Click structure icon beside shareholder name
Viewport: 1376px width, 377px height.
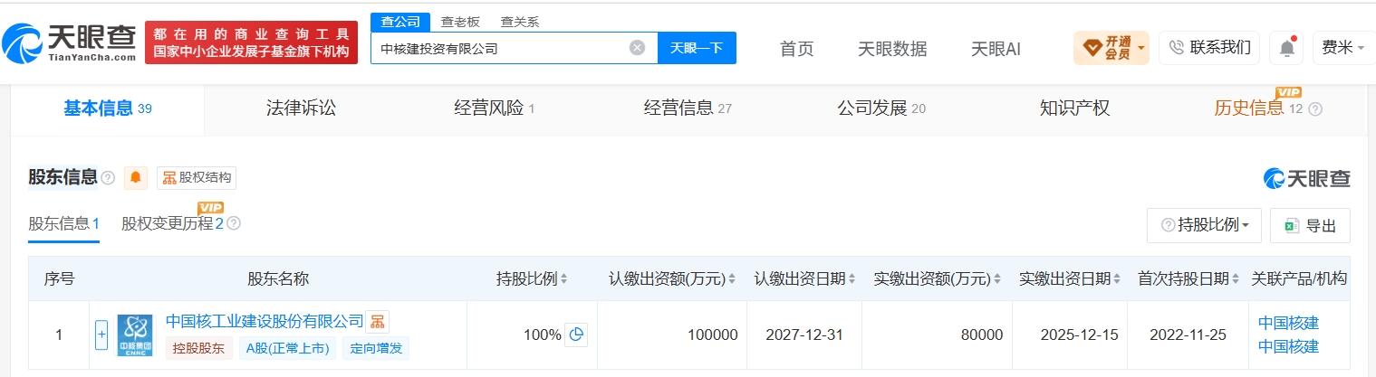(x=378, y=321)
